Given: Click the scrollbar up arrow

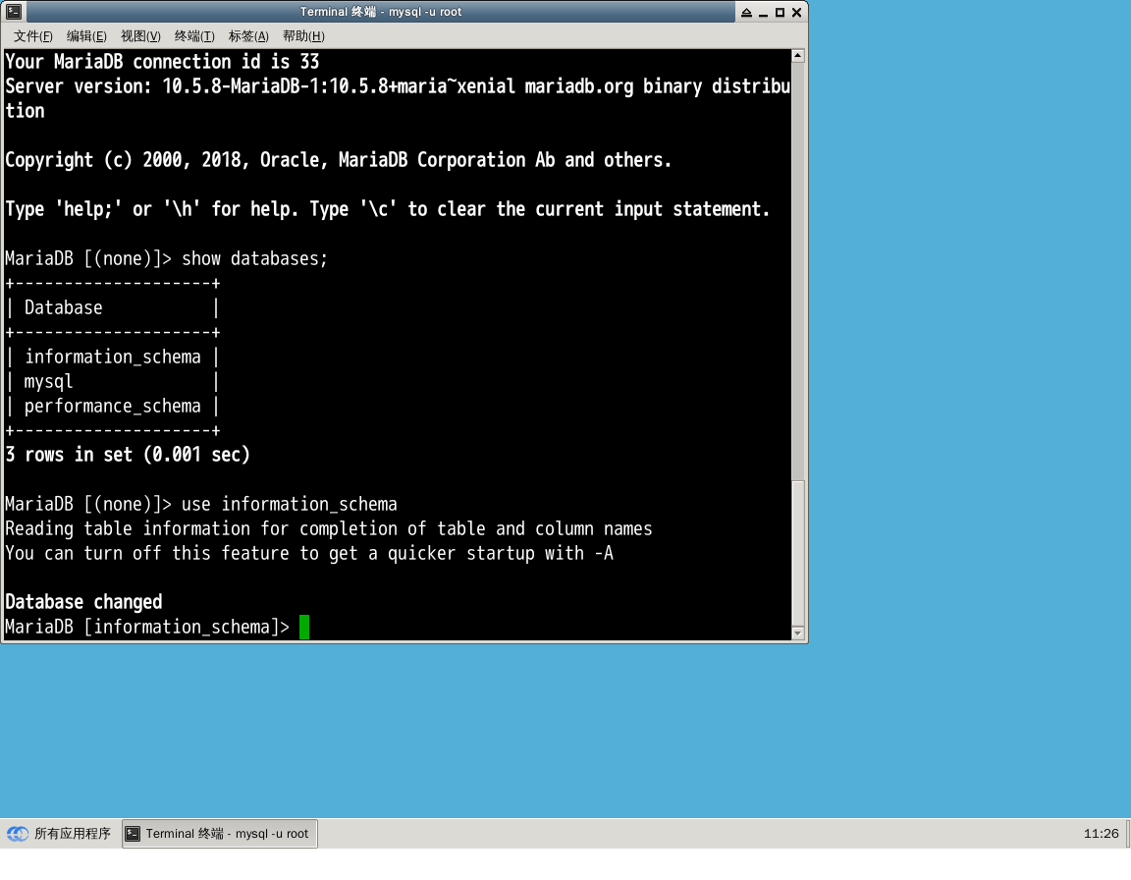Looking at the screenshot, I should point(798,56).
